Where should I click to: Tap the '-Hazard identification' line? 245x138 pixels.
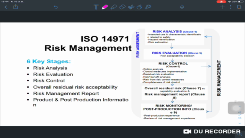point(161,39)
